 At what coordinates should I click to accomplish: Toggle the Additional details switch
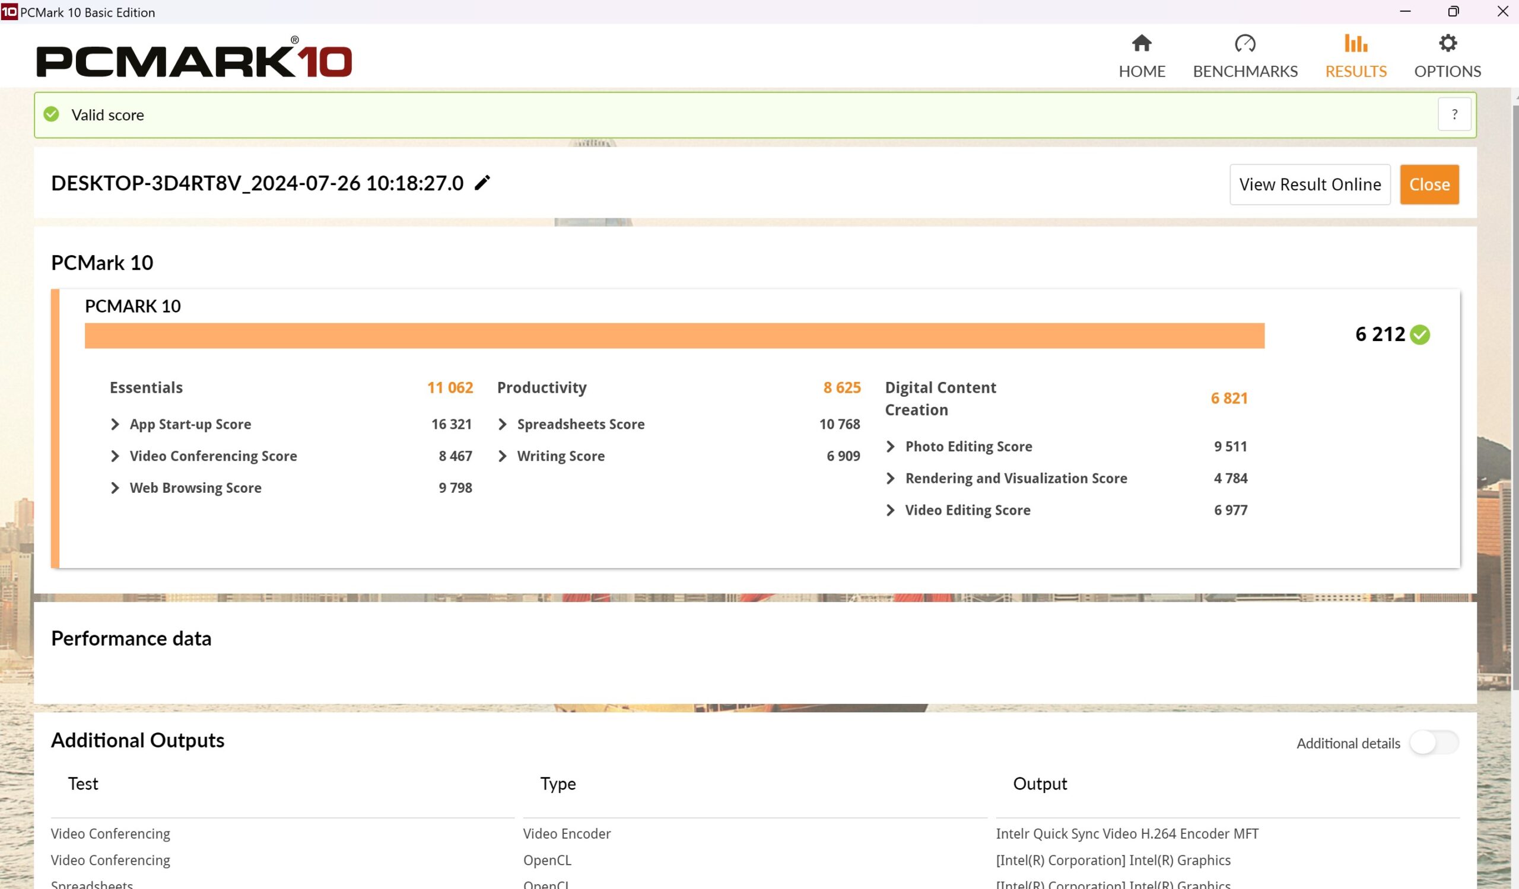tap(1434, 743)
